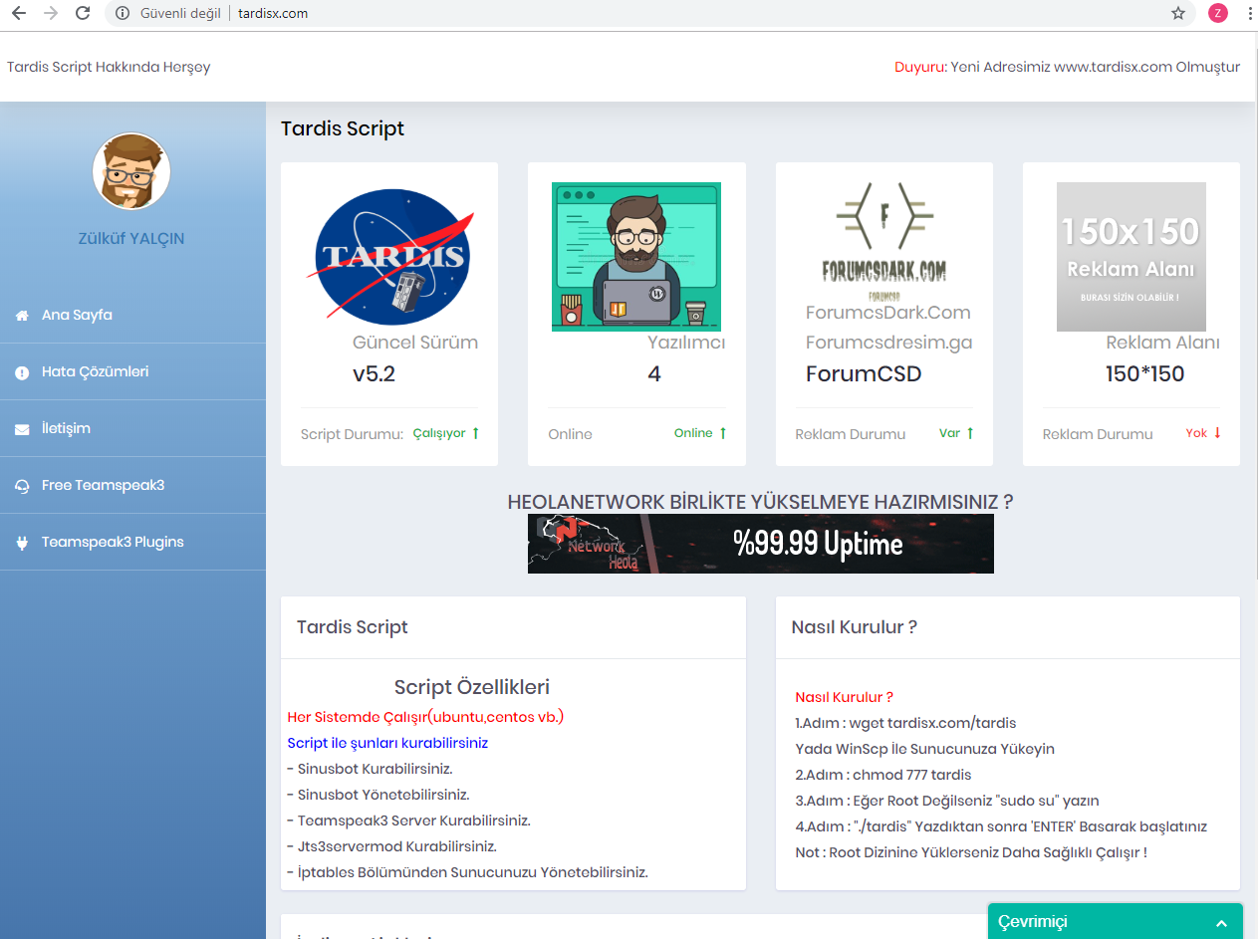Click '2.Adım : chmod 777 tardis' line
1258x939 pixels.
click(x=882, y=775)
